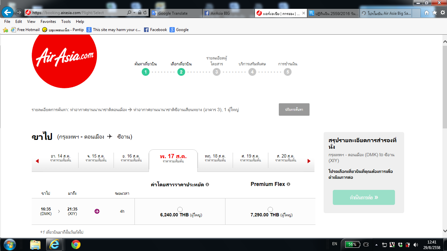Refresh the page from address bar

[x=145, y=13]
